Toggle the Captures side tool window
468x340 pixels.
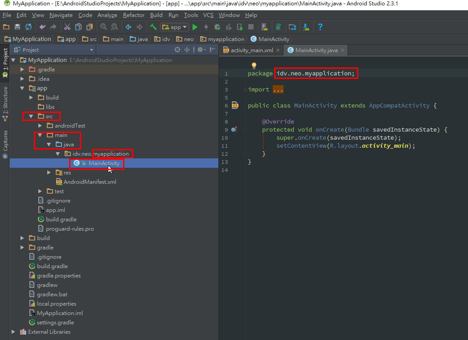[5, 144]
